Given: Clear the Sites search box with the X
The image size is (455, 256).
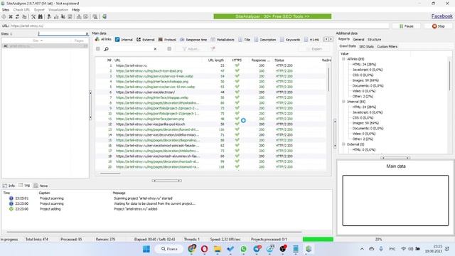Looking at the screenshot, I should point(87,34).
